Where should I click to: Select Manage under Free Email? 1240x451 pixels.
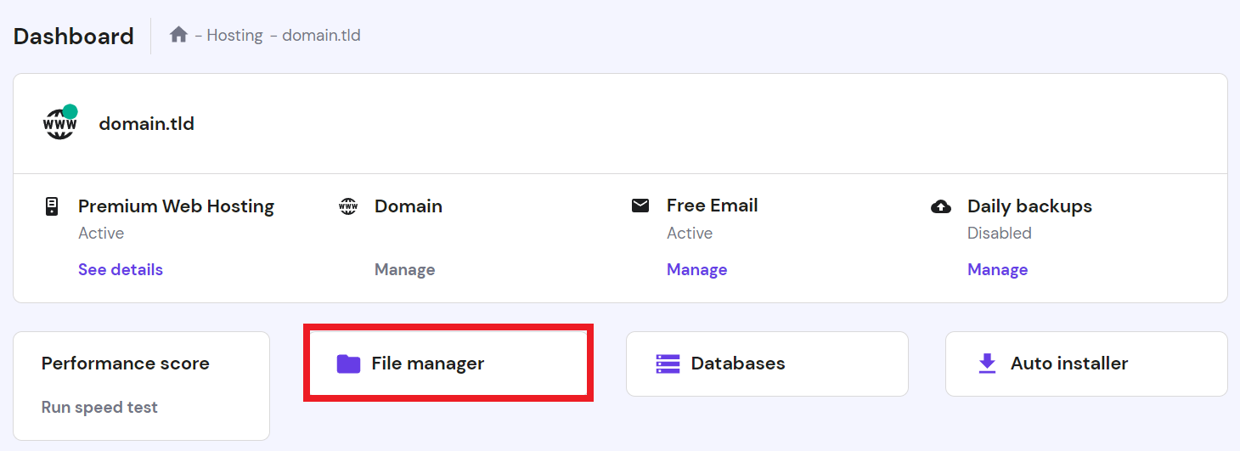click(696, 269)
